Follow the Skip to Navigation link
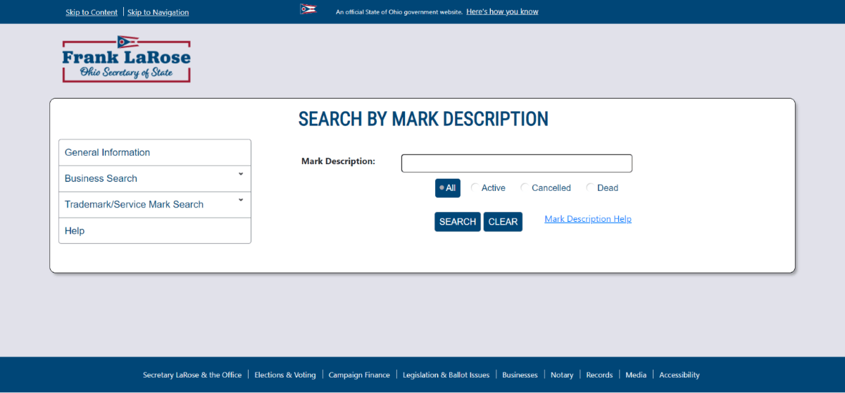Viewport: 845px width, 393px height. 158,12
